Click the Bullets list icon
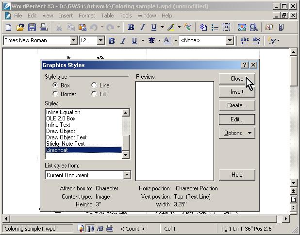Viewport: 300px width, 235px height. click(x=215, y=27)
